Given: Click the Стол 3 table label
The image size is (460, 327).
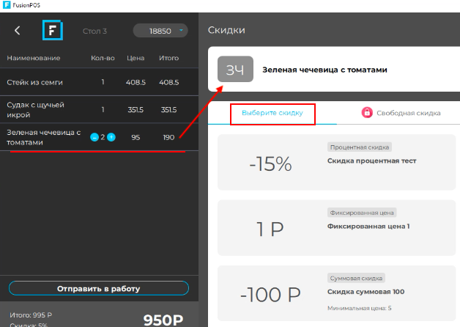Looking at the screenshot, I should [94, 31].
